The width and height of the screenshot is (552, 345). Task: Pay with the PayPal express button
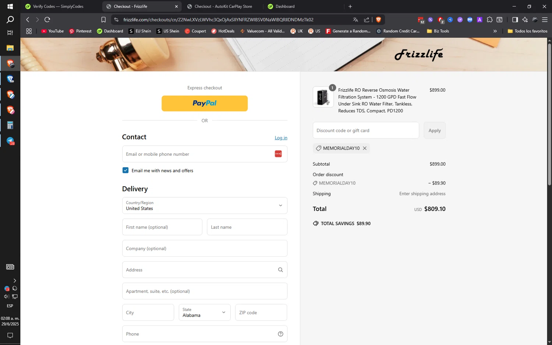[205, 103]
